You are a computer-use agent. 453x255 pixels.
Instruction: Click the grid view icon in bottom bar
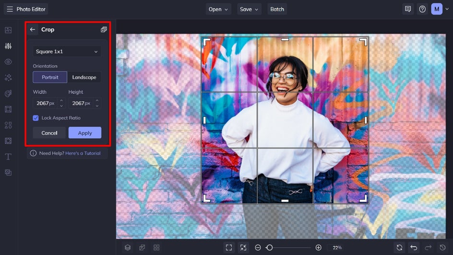click(156, 247)
